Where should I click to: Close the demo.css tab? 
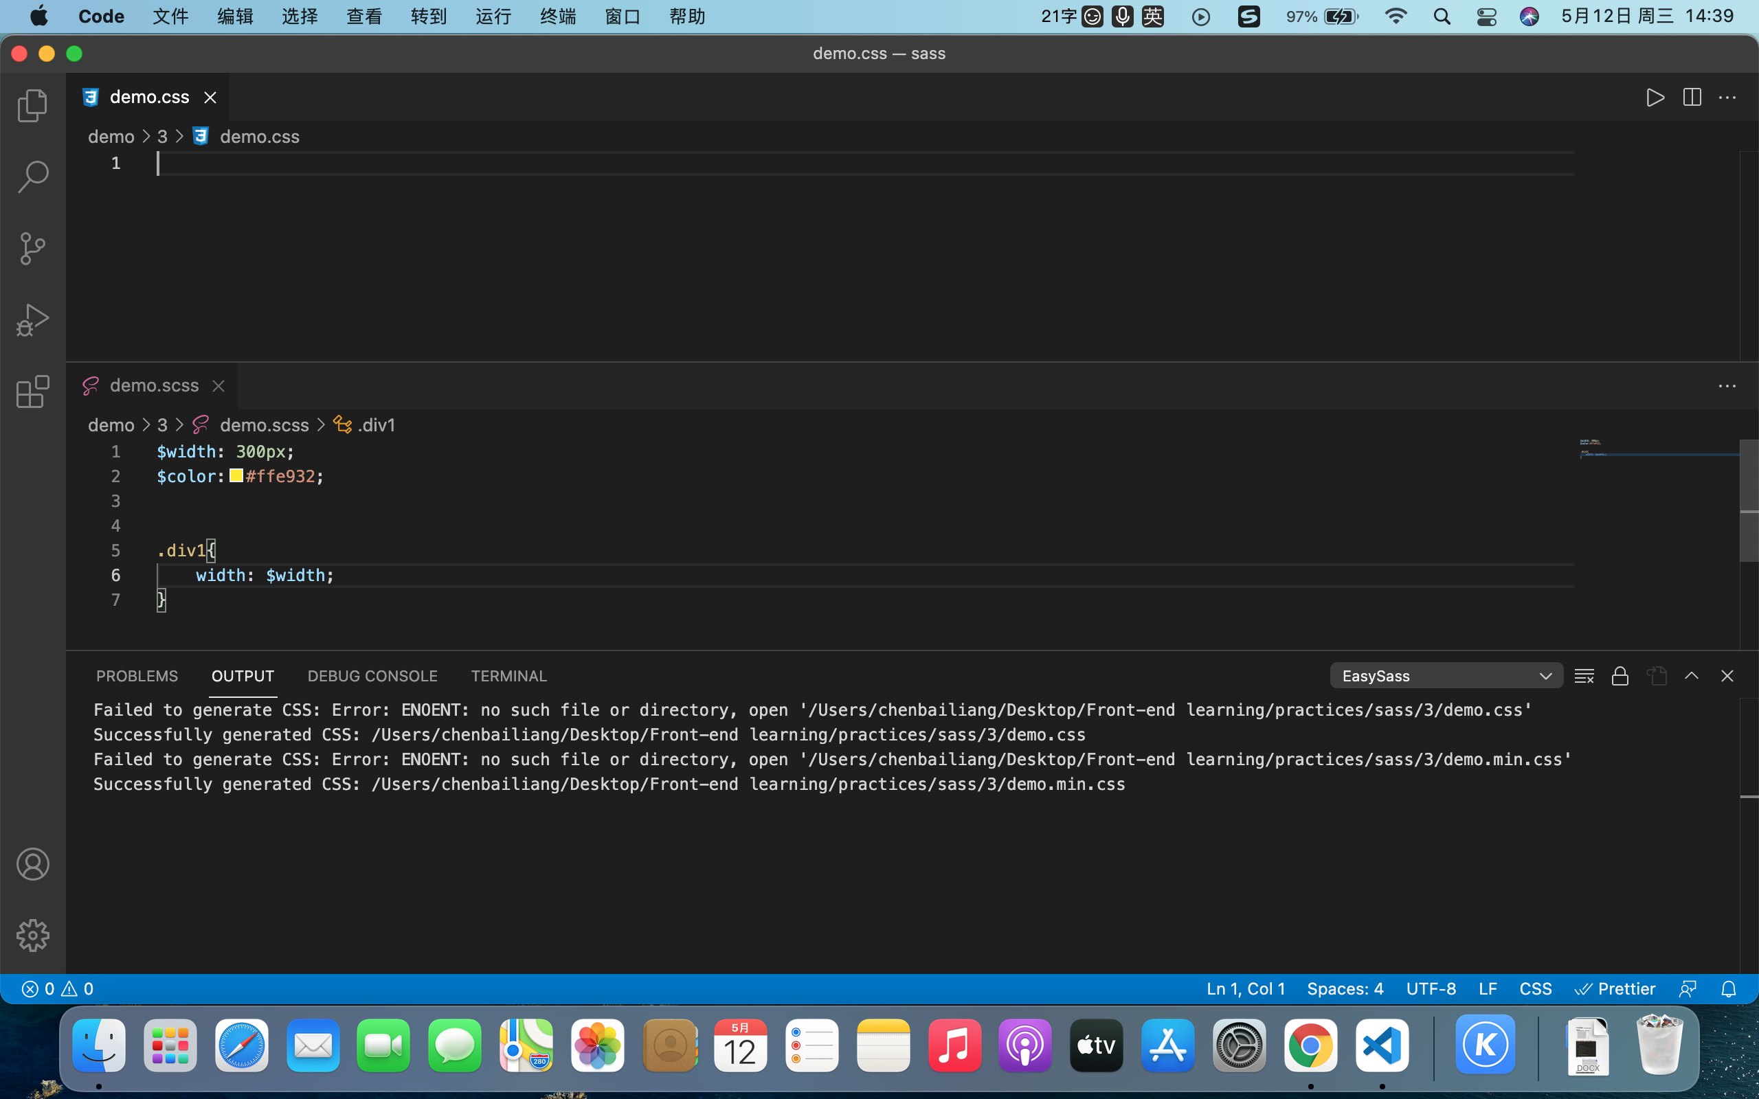coord(210,98)
